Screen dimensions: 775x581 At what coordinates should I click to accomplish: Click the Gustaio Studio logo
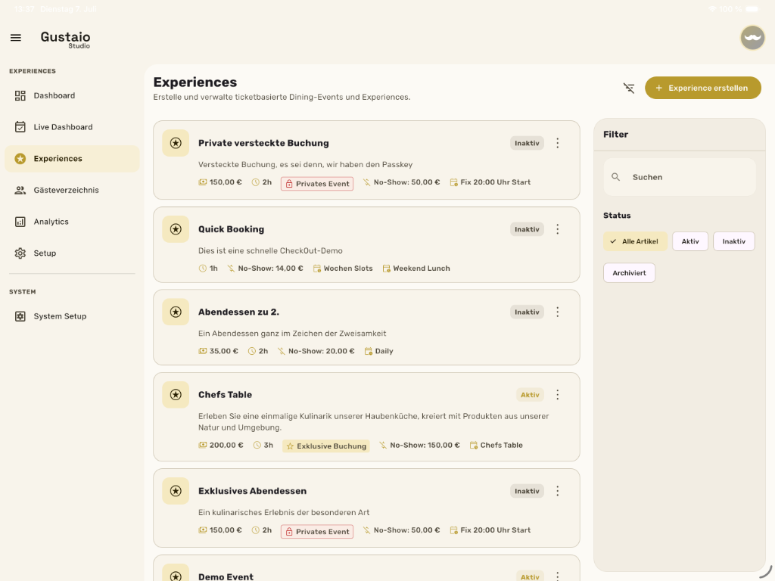[x=65, y=39]
